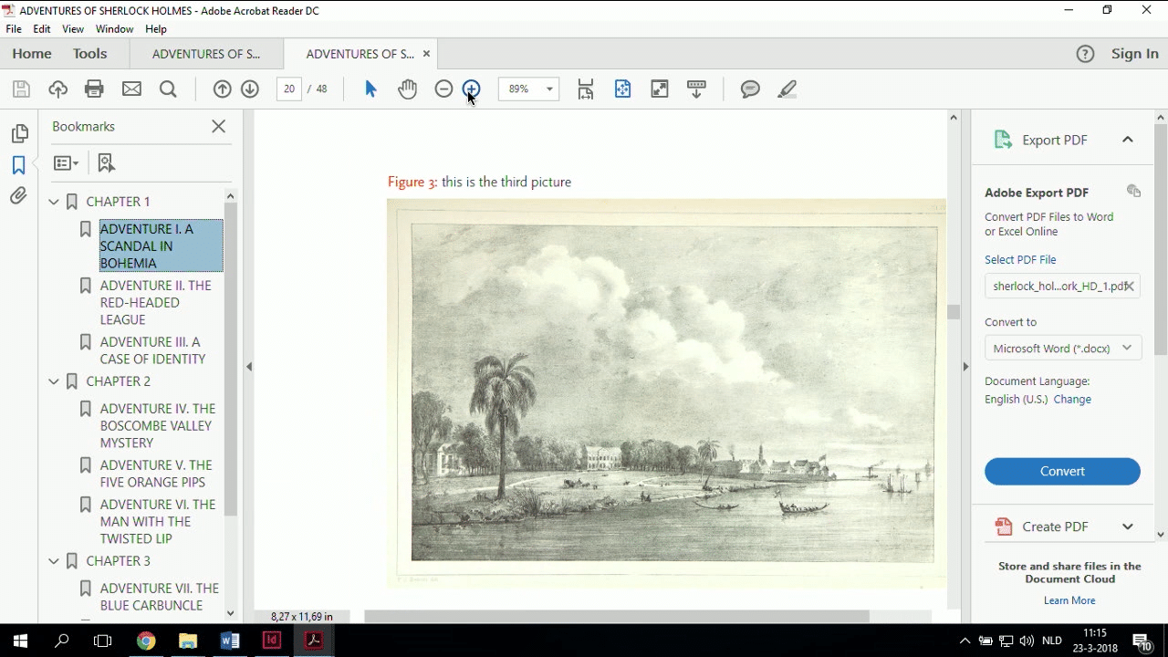This screenshot has height=657, width=1168.
Task: Remove selected PDF file with X
Action: tap(1129, 286)
